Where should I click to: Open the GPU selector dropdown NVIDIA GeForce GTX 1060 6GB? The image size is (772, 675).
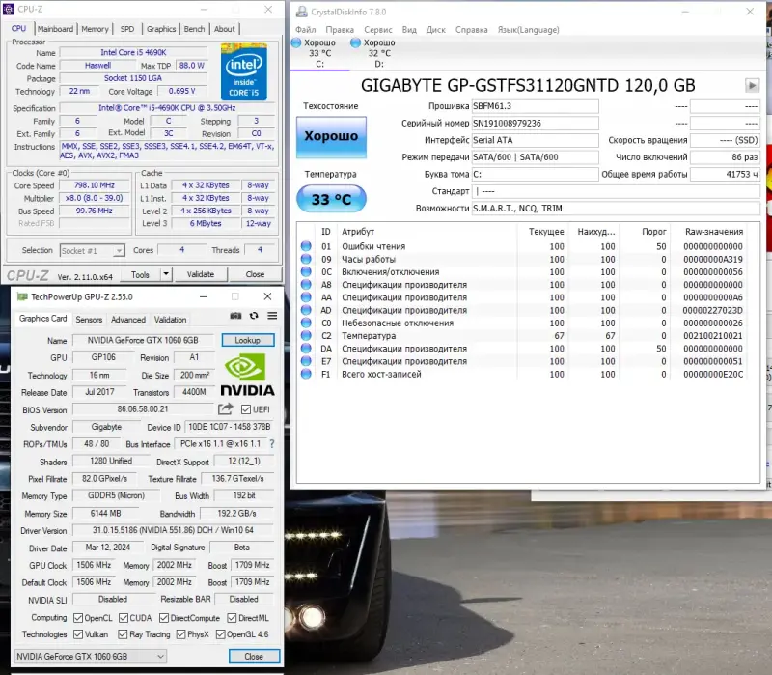90,657
